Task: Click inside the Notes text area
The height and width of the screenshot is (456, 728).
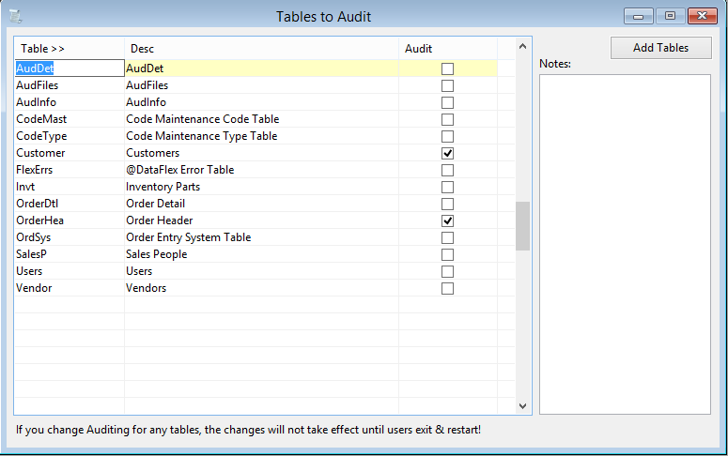Action: 625,244
